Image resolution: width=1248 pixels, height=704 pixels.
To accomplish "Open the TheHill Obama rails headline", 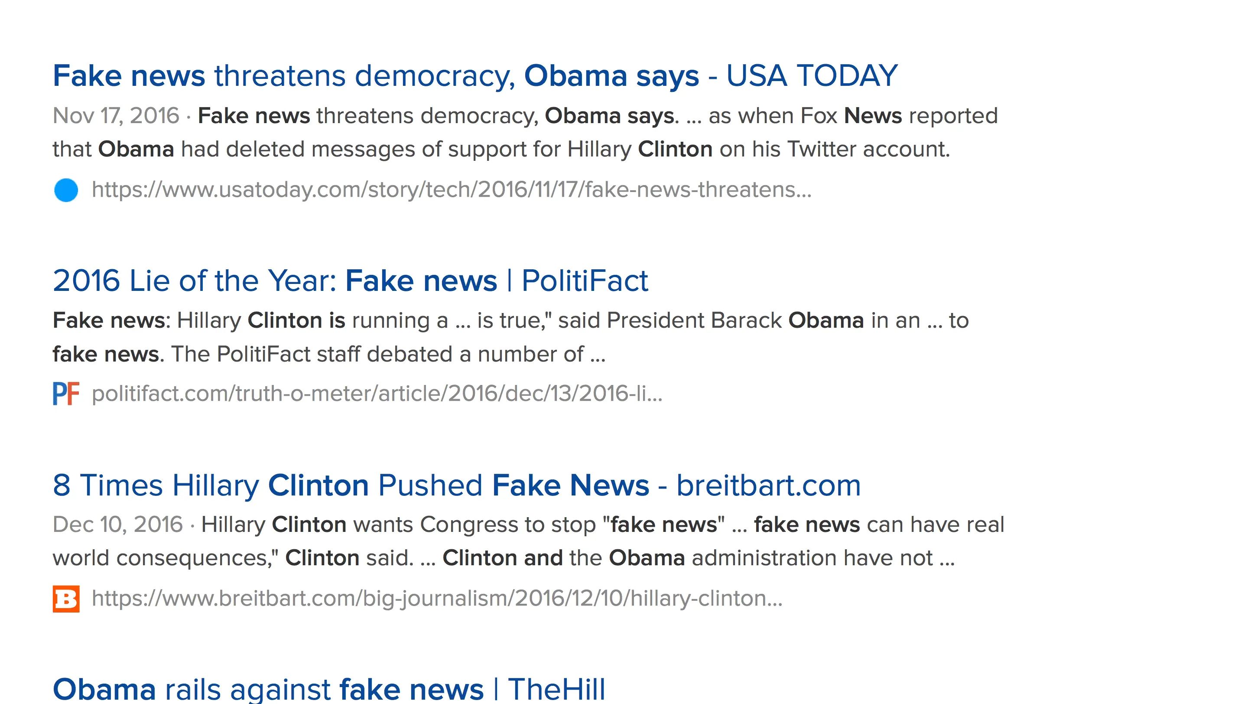I will (x=328, y=689).
